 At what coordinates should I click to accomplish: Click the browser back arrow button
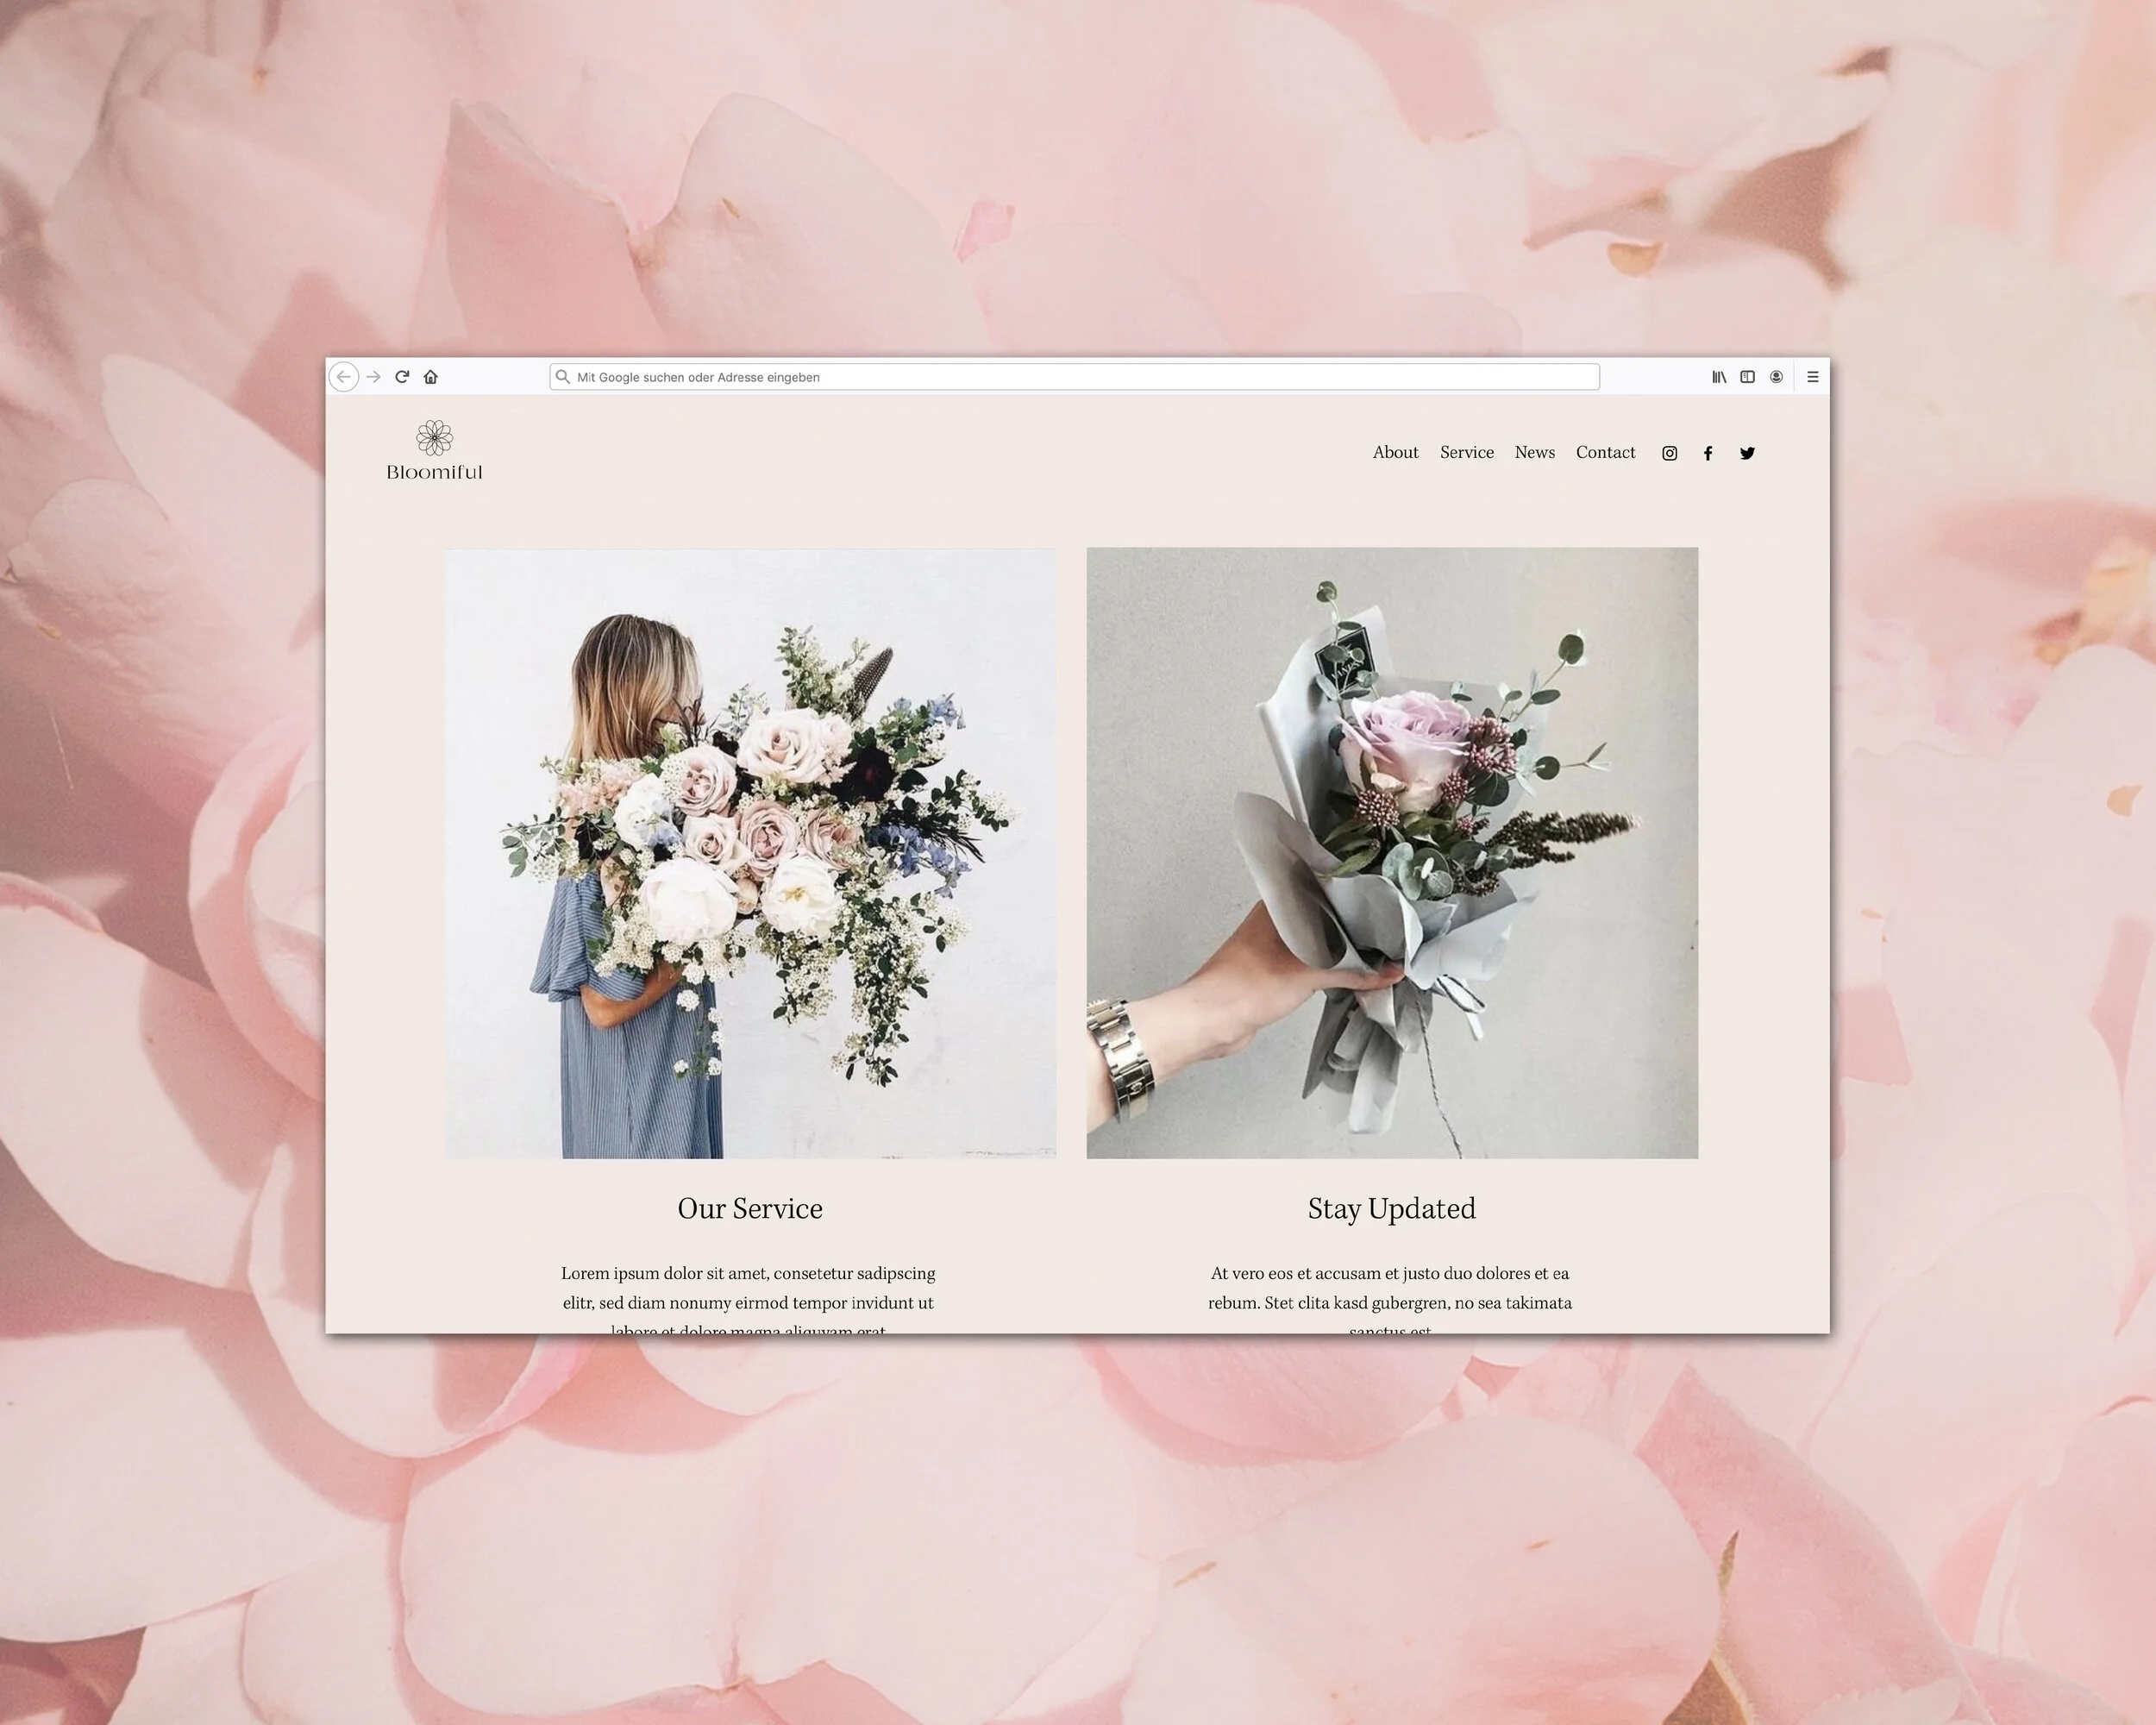344,377
